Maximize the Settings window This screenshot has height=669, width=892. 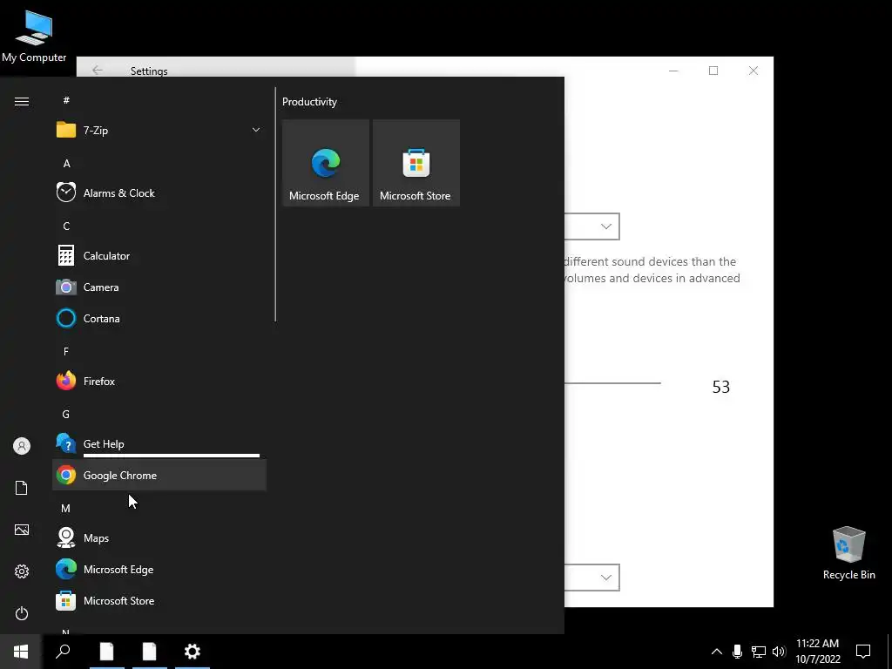click(713, 71)
